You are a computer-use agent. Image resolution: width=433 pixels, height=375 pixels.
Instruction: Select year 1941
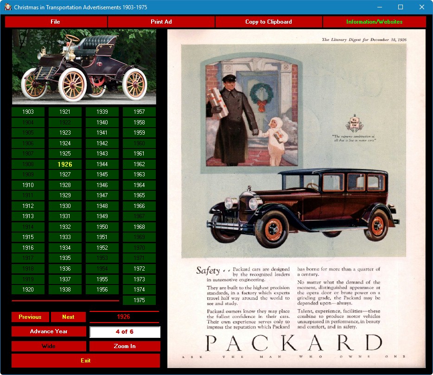102,133
